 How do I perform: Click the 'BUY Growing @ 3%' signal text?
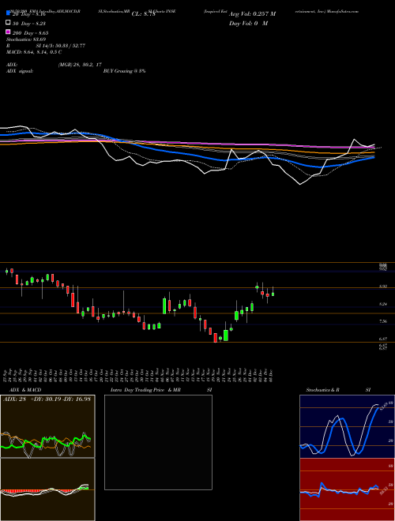(x=124, y=71)
